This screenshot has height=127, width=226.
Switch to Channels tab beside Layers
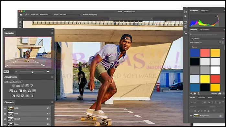tap(201, 98)
